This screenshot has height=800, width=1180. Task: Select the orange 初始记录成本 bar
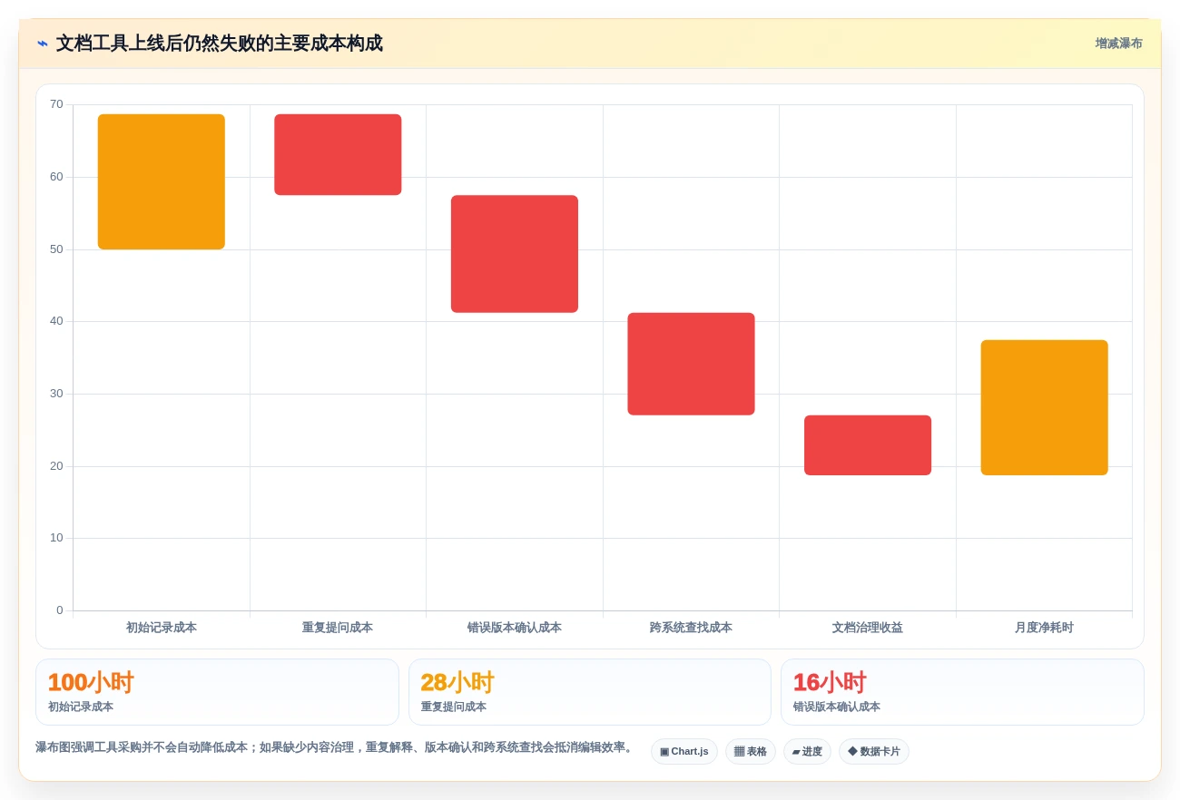tap(162, 181)
